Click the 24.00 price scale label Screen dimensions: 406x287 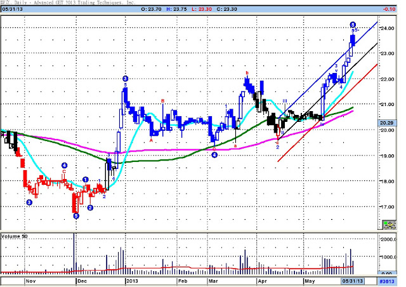point(387,29)
